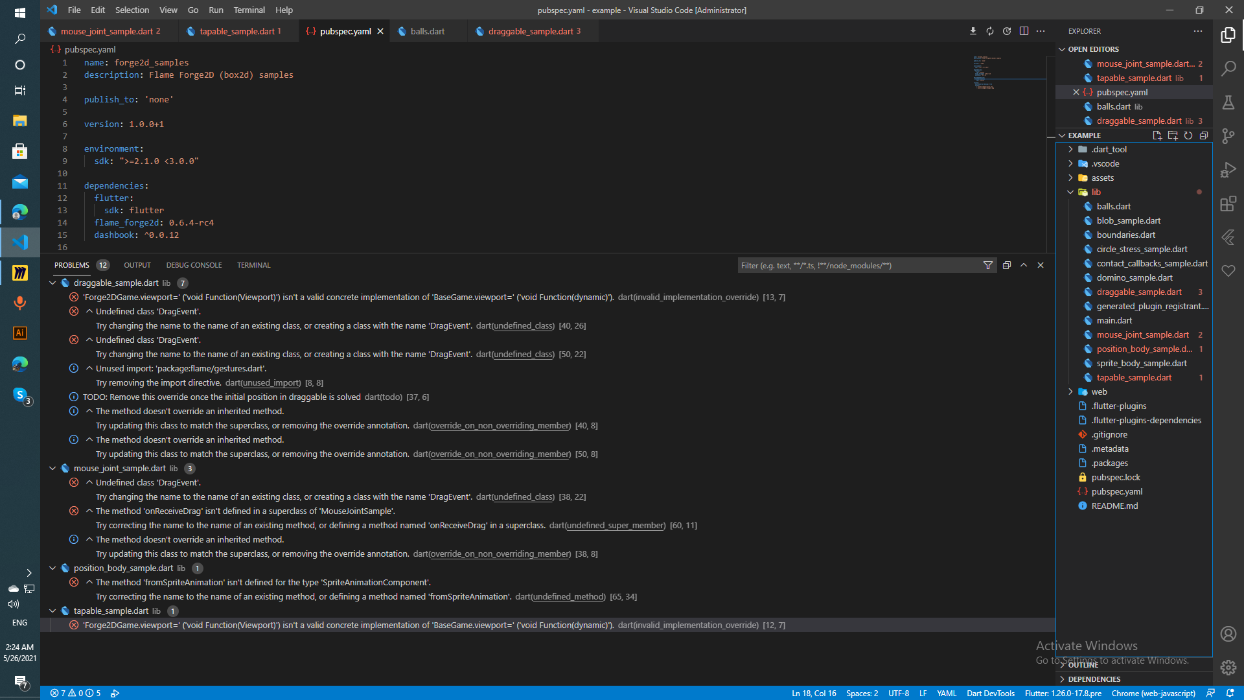The height and width of the screenshot is (700, 1244).
Task: Click the problems filter funnel icon
Action: pos(987,265)
